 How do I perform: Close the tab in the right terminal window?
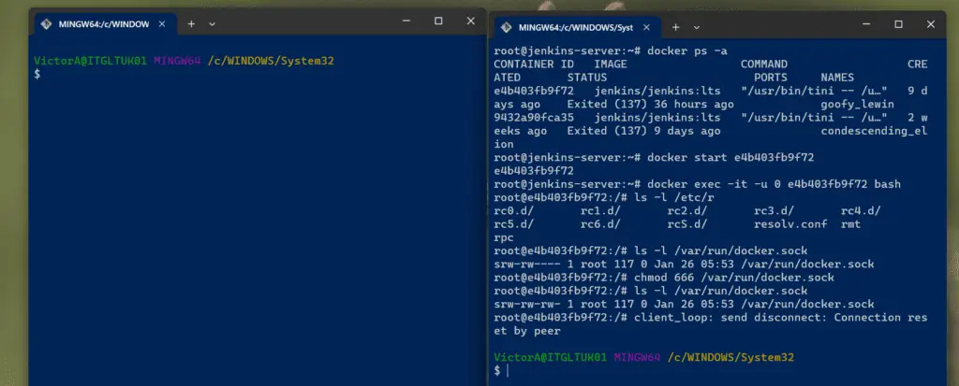647,27
